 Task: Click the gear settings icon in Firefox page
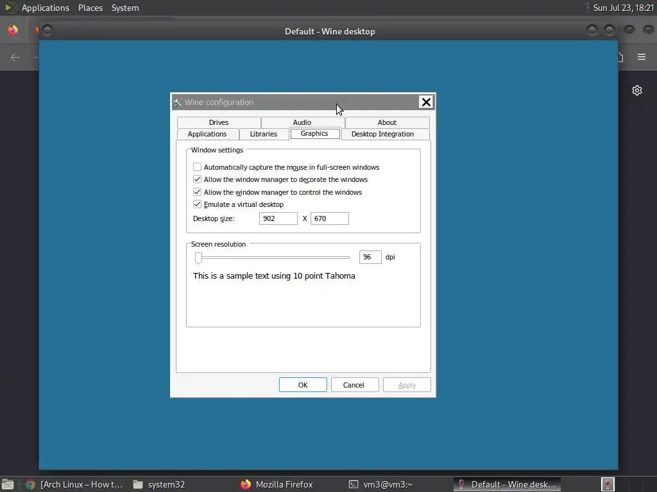click(x=637, y=90)
